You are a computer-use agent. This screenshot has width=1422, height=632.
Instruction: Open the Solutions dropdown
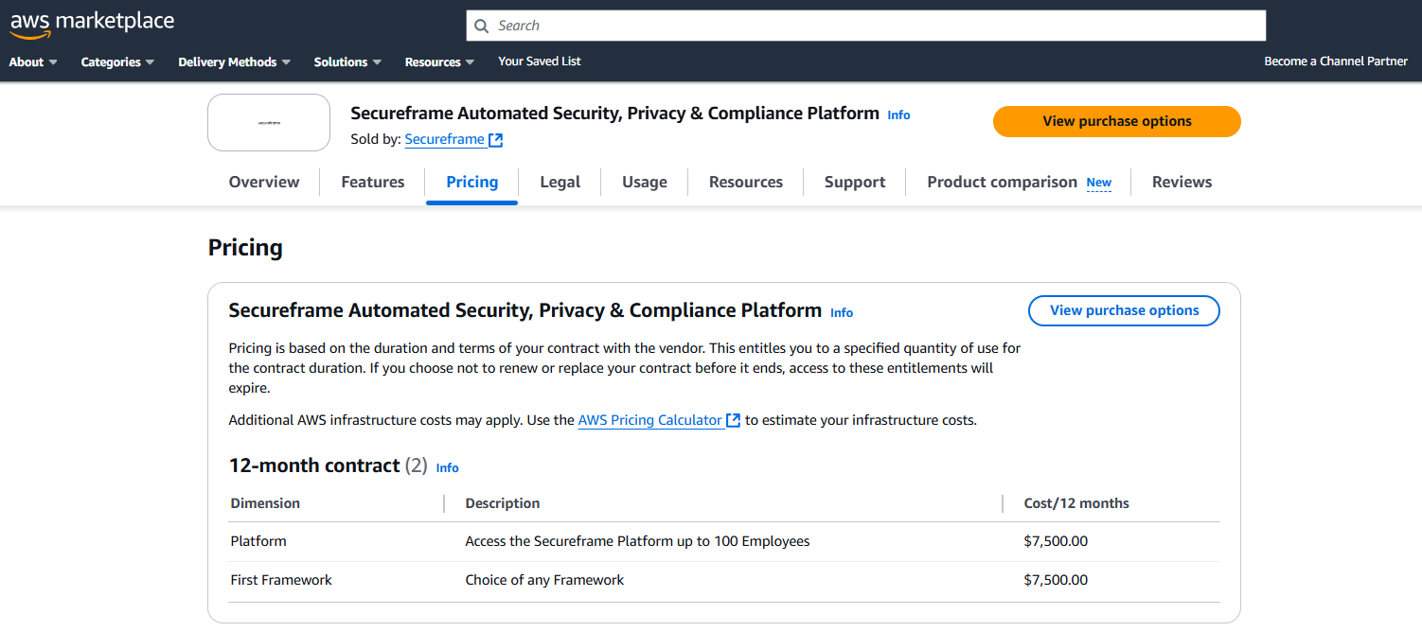[347, 62]
